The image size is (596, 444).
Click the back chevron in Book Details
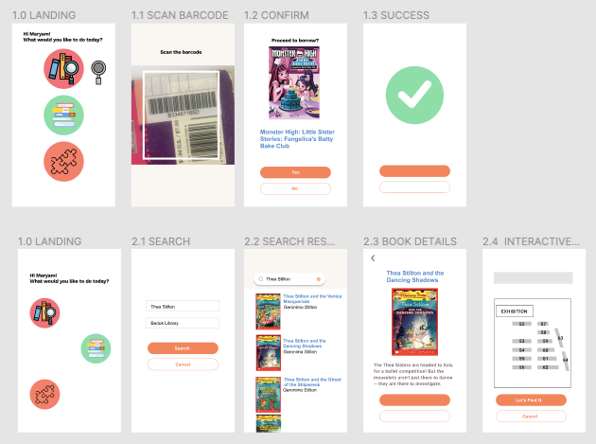[373, 258]
